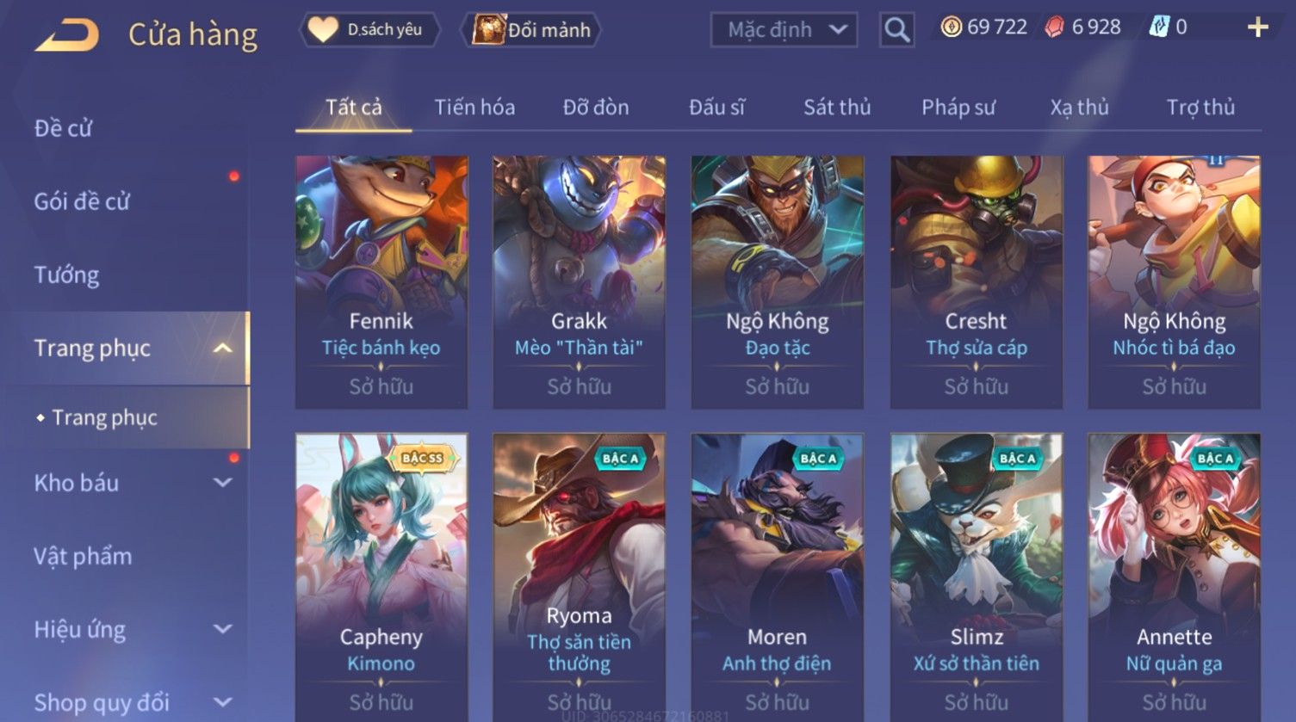Tap the gold coin balance icon
Image resolution: width=1296 pixels, height=722 pixels.
pos(951,28)
